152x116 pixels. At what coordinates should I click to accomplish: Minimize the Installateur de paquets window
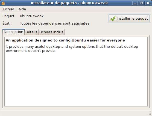[x=135, y=3]
